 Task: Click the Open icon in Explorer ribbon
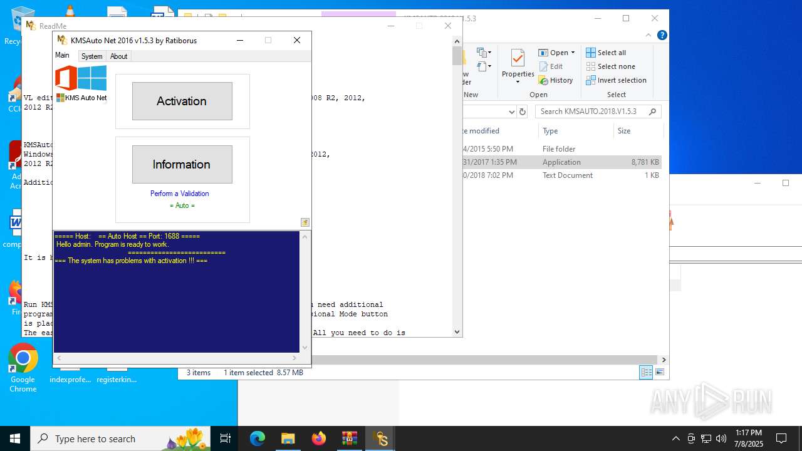(543, 53)
